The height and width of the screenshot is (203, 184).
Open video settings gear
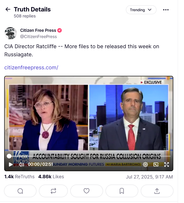(x=145, y=164)
